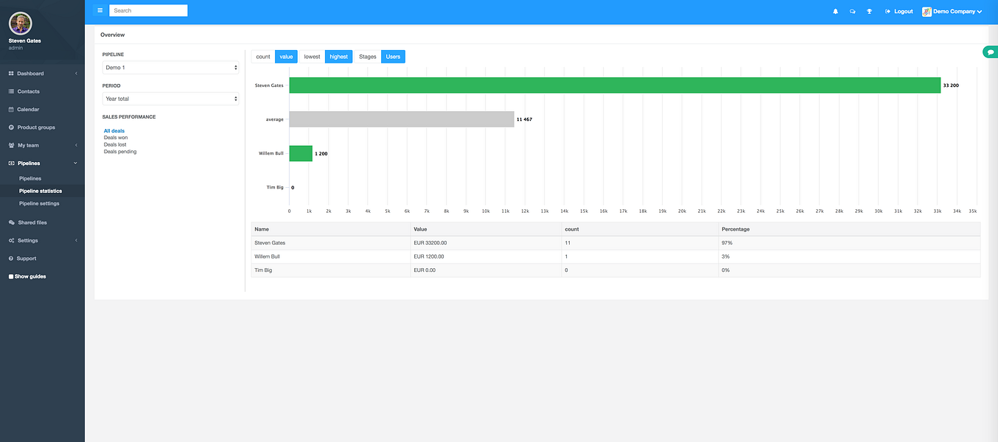Open notifications via the bell icon
Screen dimensions: 998x442
(x=835, y=11)
